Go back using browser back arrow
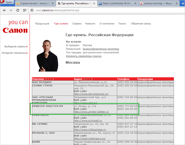The image size is (185, 145). [x=4, y=10]
